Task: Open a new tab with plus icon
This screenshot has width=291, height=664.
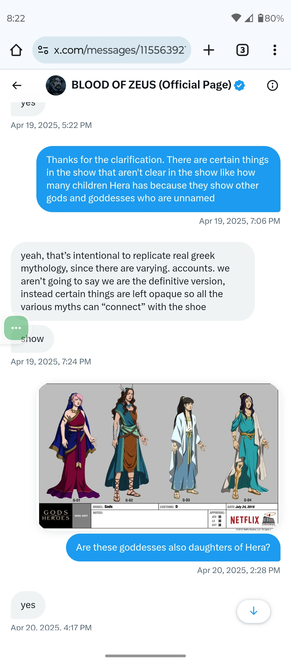Action: tap(209, 50)
